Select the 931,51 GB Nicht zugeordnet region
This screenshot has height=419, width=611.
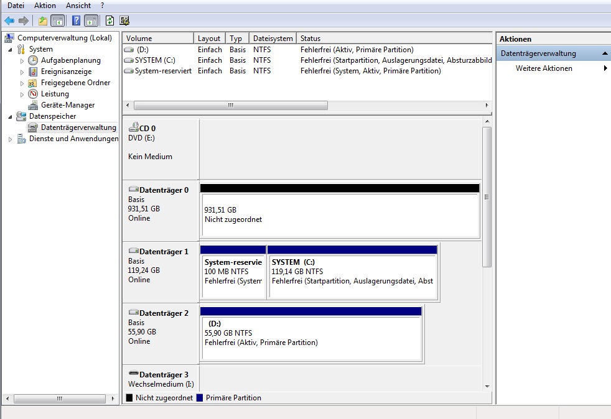pos(340,211)
